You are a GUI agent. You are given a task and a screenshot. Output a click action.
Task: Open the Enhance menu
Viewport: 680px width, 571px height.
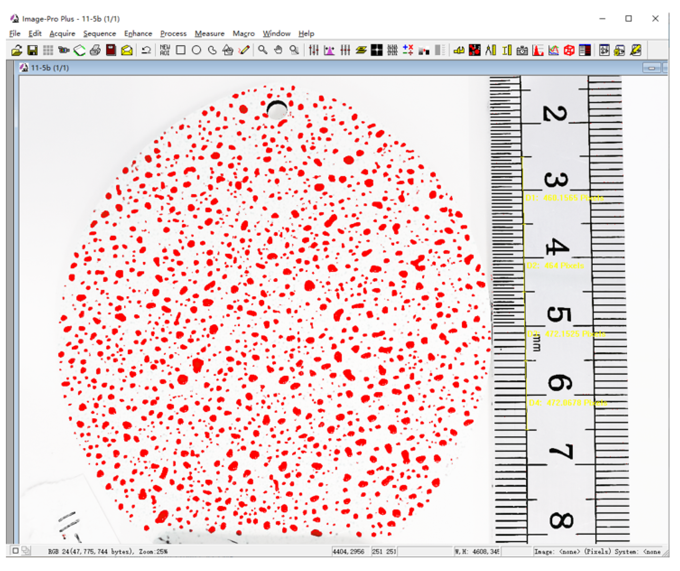point(138,34)
